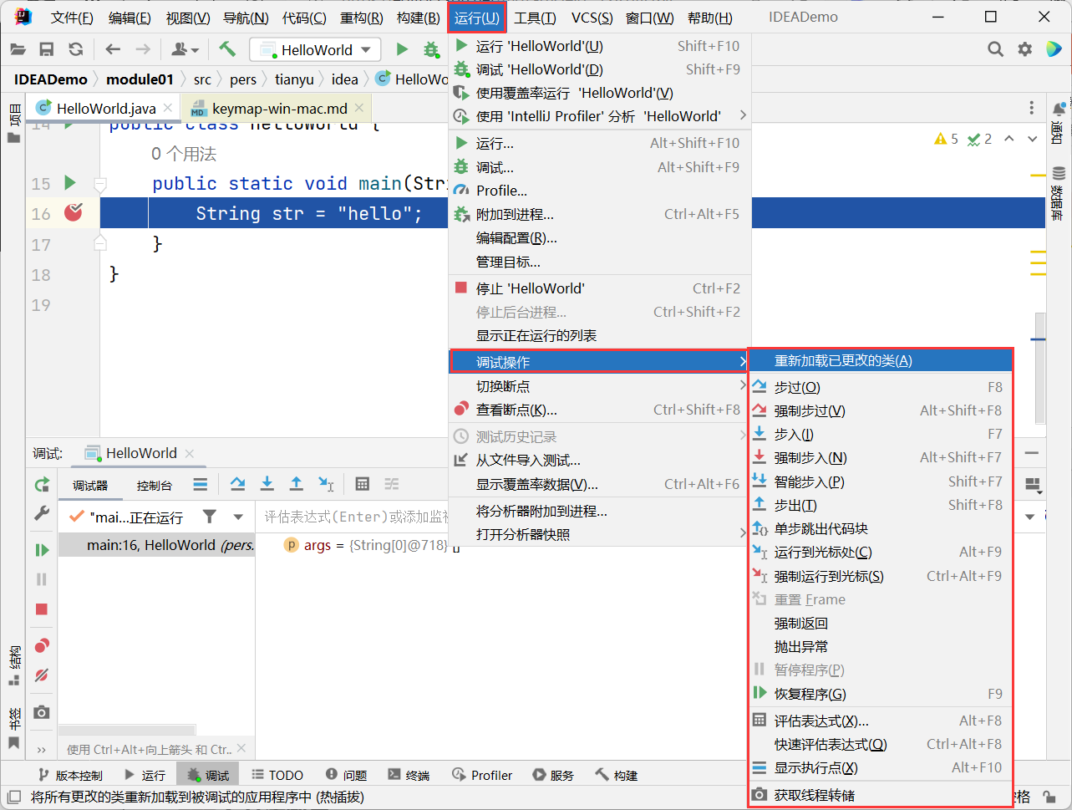Open view breakpoints icon in debug sidebar
This screenshot has height=810, width=1072.
pyautogui.click(x=42, y=645)
